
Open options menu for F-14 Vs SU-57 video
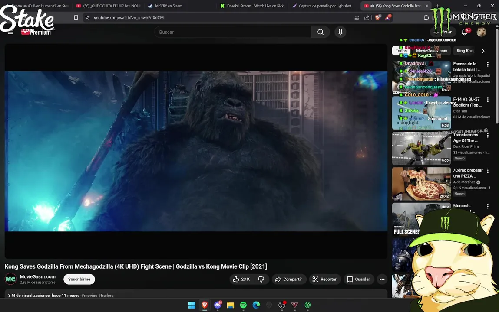(x=488, y=100)
